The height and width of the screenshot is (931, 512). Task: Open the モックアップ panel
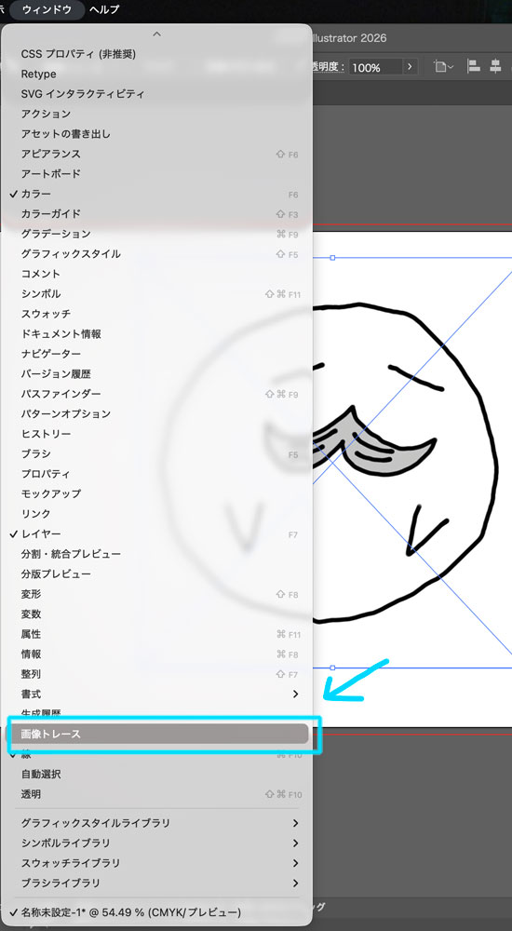point(156,494)
